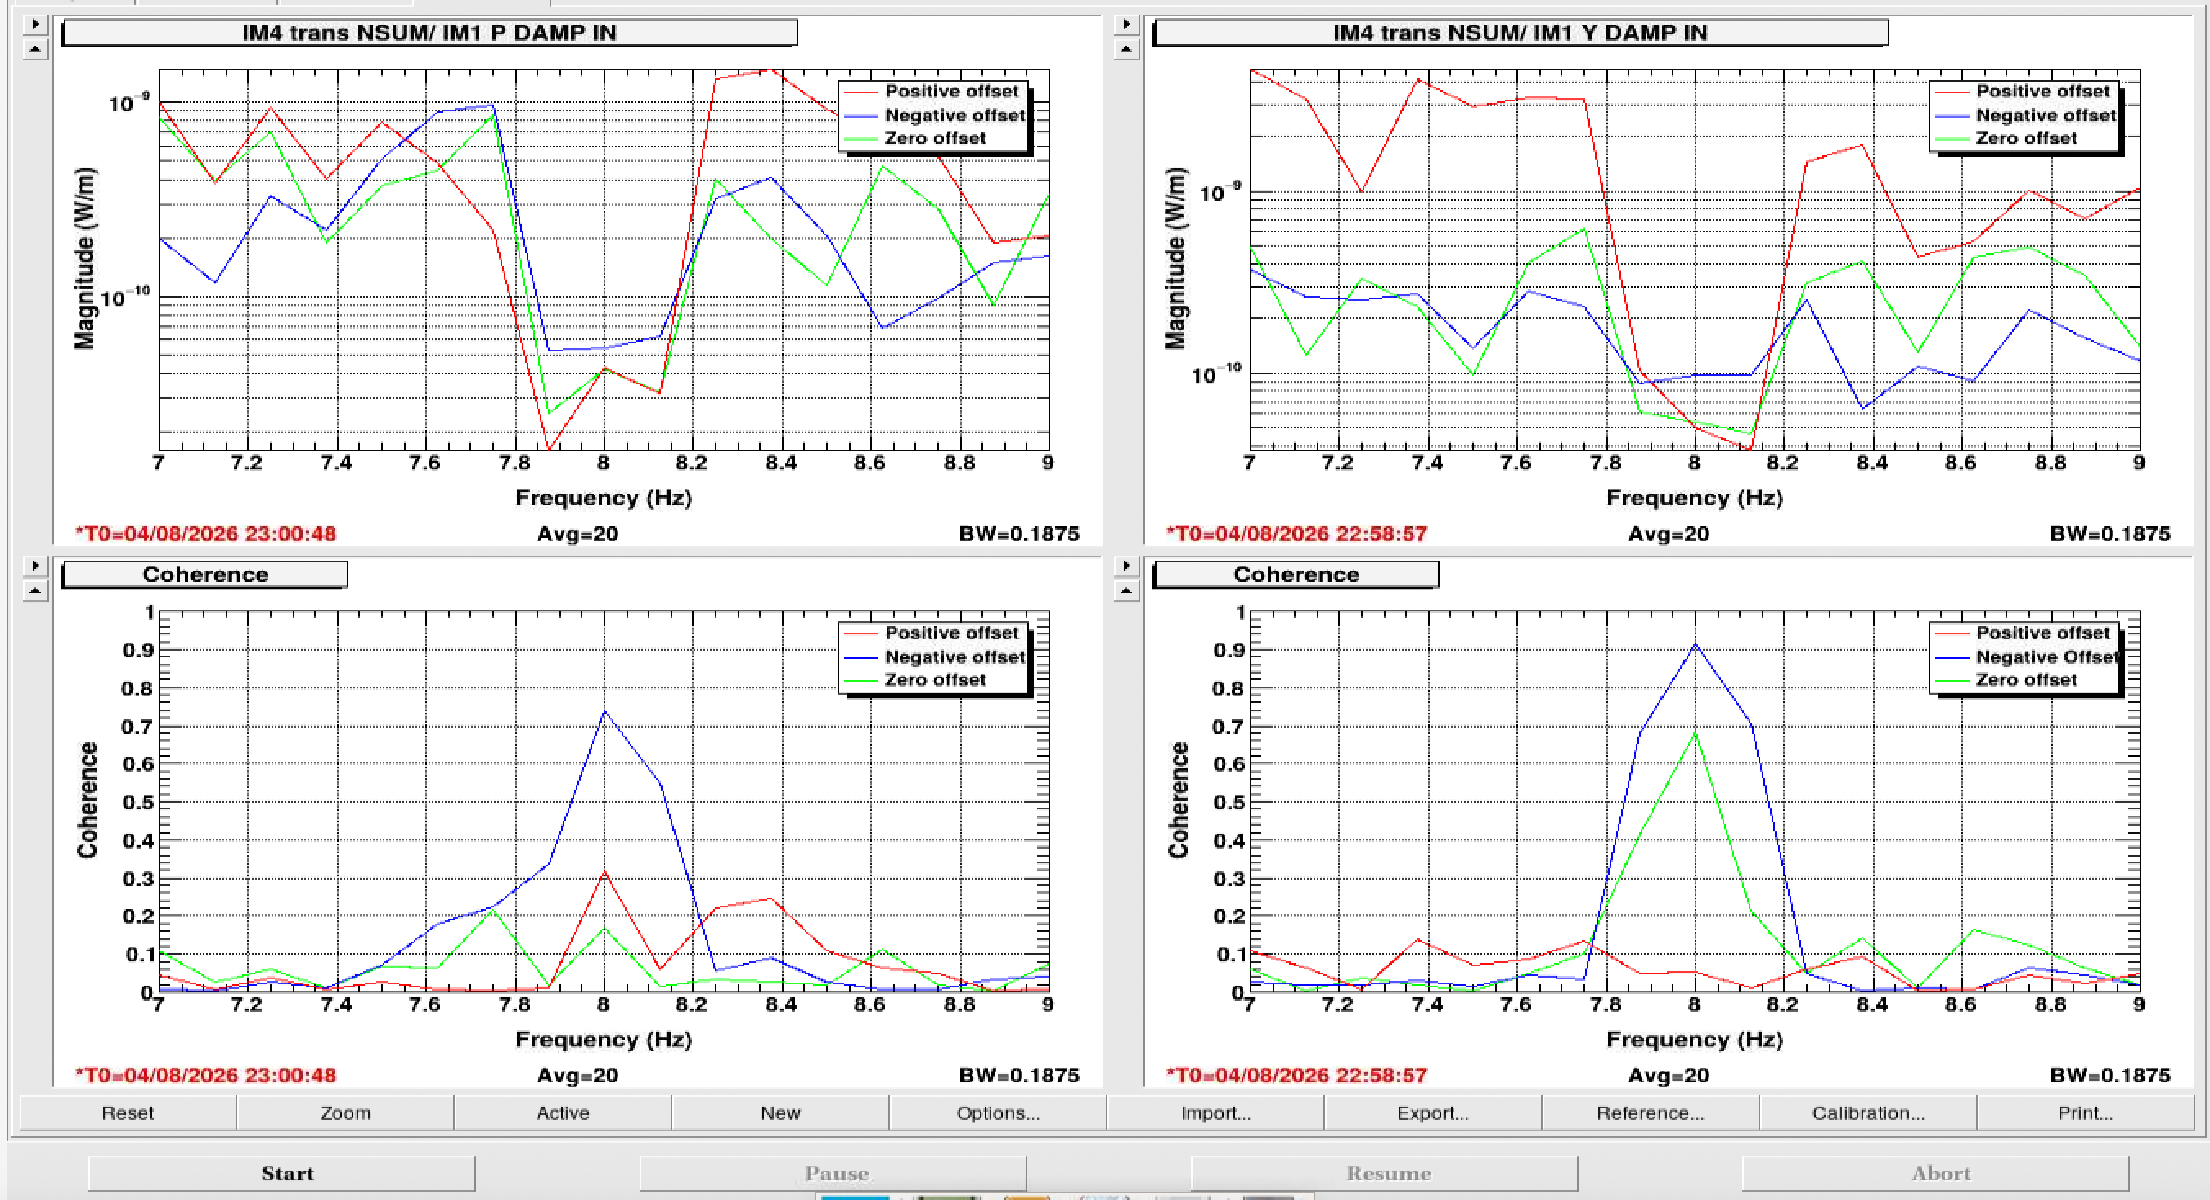Select the Active button
This screenshot has width=2210, height=1200.
563,1113
